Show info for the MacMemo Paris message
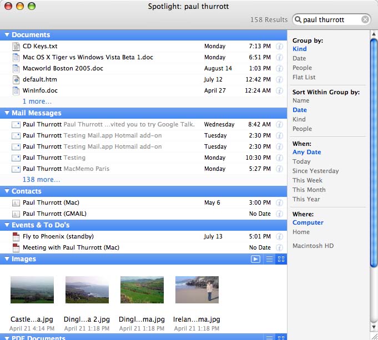Image resolution: width=378 pixels, height=340 pixels. coord(279,169)
